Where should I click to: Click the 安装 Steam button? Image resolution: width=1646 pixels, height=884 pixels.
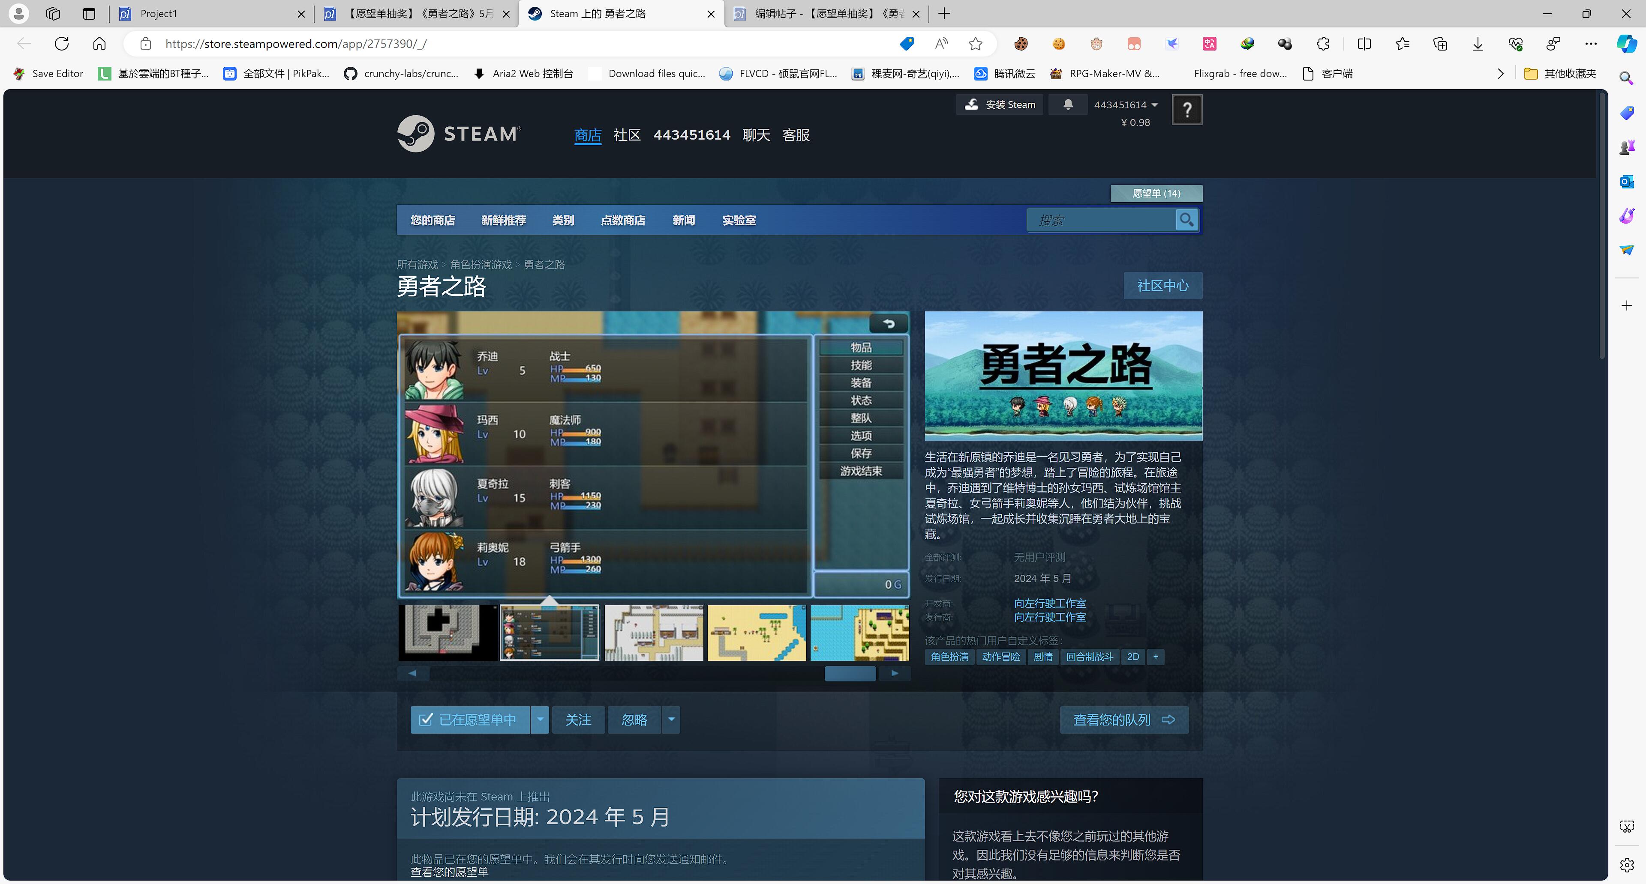click(x=999, y=105)
